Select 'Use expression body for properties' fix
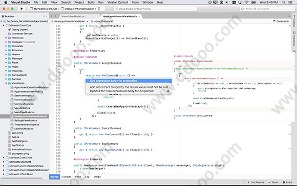 (129, 81)
